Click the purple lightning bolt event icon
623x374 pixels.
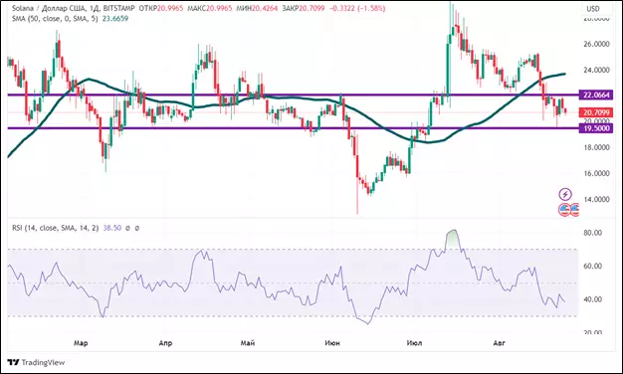click(565, 194)
